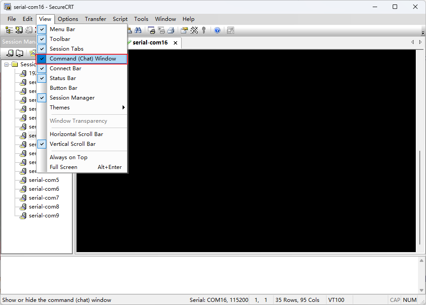Click in the command (chat) input box
The height and width of the screenshot is (305, 426).
tap(209, 275)
